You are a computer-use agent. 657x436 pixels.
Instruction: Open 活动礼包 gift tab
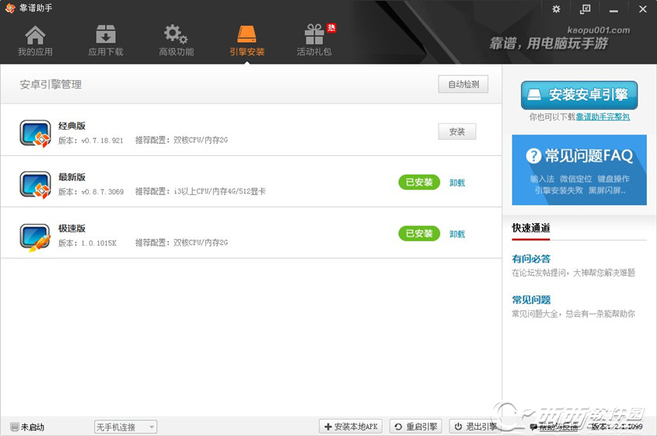coord(314,40)
